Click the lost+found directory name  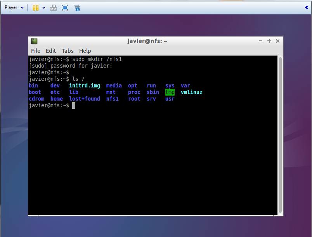[x=85, y=98]
